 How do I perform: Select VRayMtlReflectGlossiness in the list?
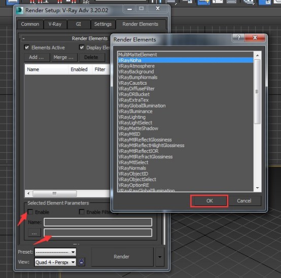pos(186,140)
